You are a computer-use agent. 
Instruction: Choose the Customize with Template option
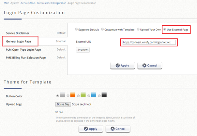pyautogui.click(x=102, y=30)
